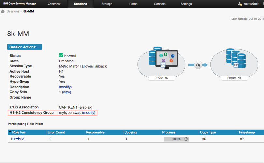Click modify link for Description

point(65,87)
